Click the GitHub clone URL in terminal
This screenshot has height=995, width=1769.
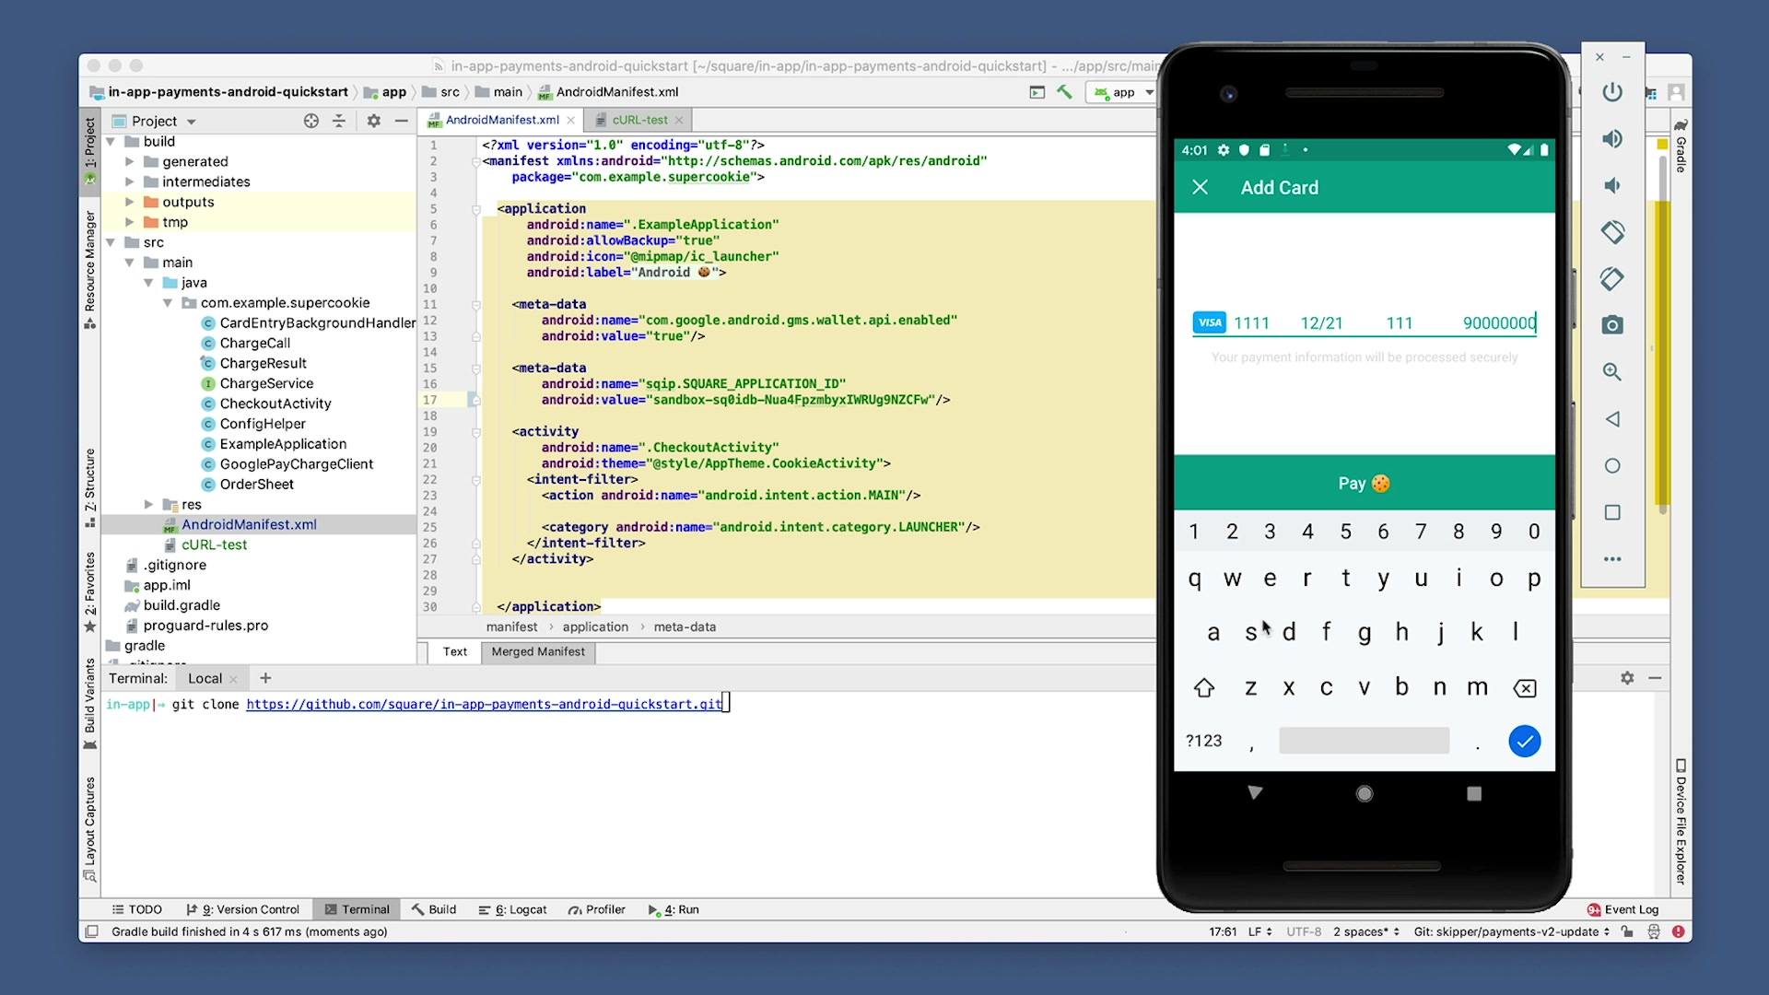484,704
